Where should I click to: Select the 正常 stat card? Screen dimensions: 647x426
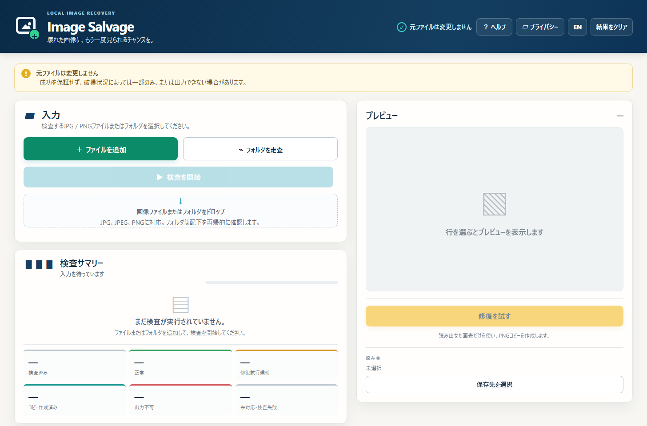pos(180,365)
